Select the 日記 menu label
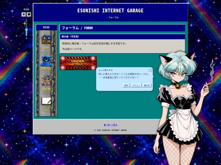221x165 pixels. (x=46, y=110)
